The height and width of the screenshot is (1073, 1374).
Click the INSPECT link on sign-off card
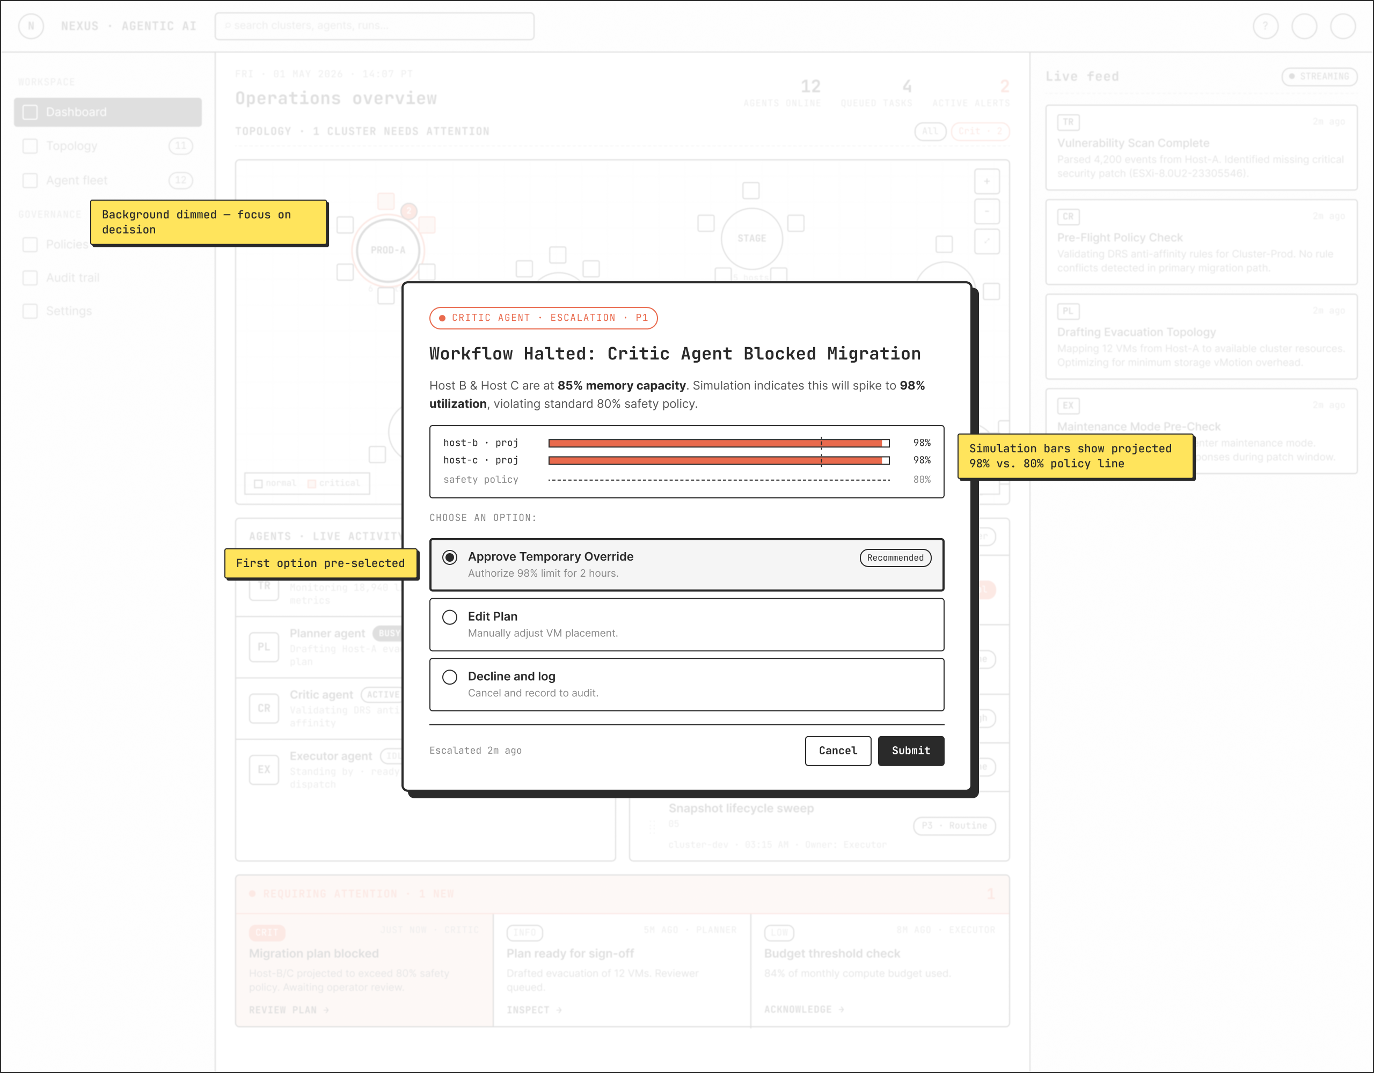tap(534, 1010)
